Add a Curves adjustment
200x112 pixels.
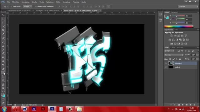pyautogui.click(x=178, y=36)
